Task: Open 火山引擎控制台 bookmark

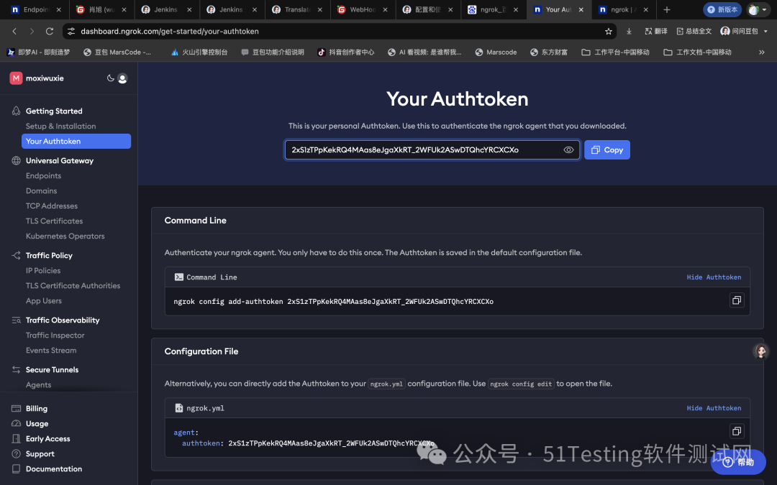Action: (x=199, y=52)
